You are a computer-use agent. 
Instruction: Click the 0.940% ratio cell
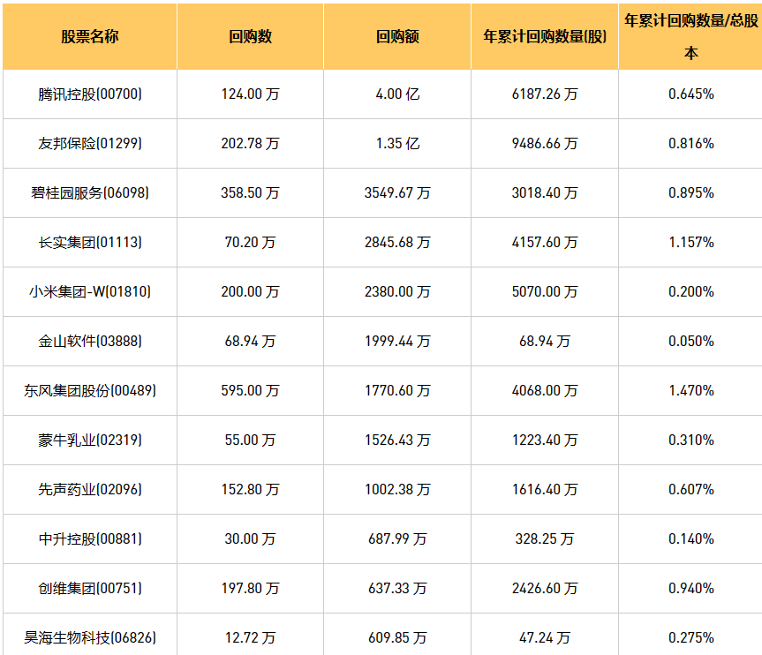click(x=690, y=589)
